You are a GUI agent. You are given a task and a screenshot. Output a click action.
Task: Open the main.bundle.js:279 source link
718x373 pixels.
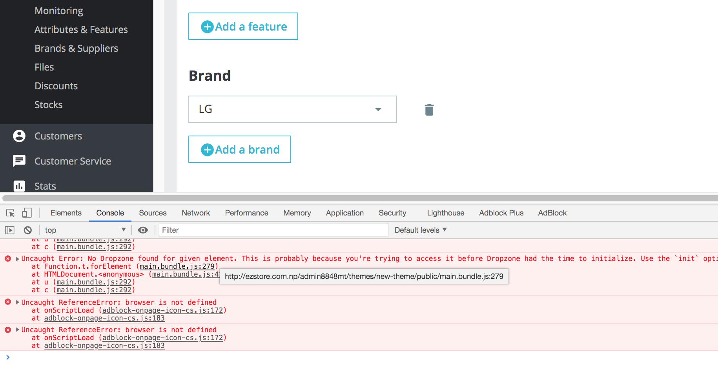point(177,266)
